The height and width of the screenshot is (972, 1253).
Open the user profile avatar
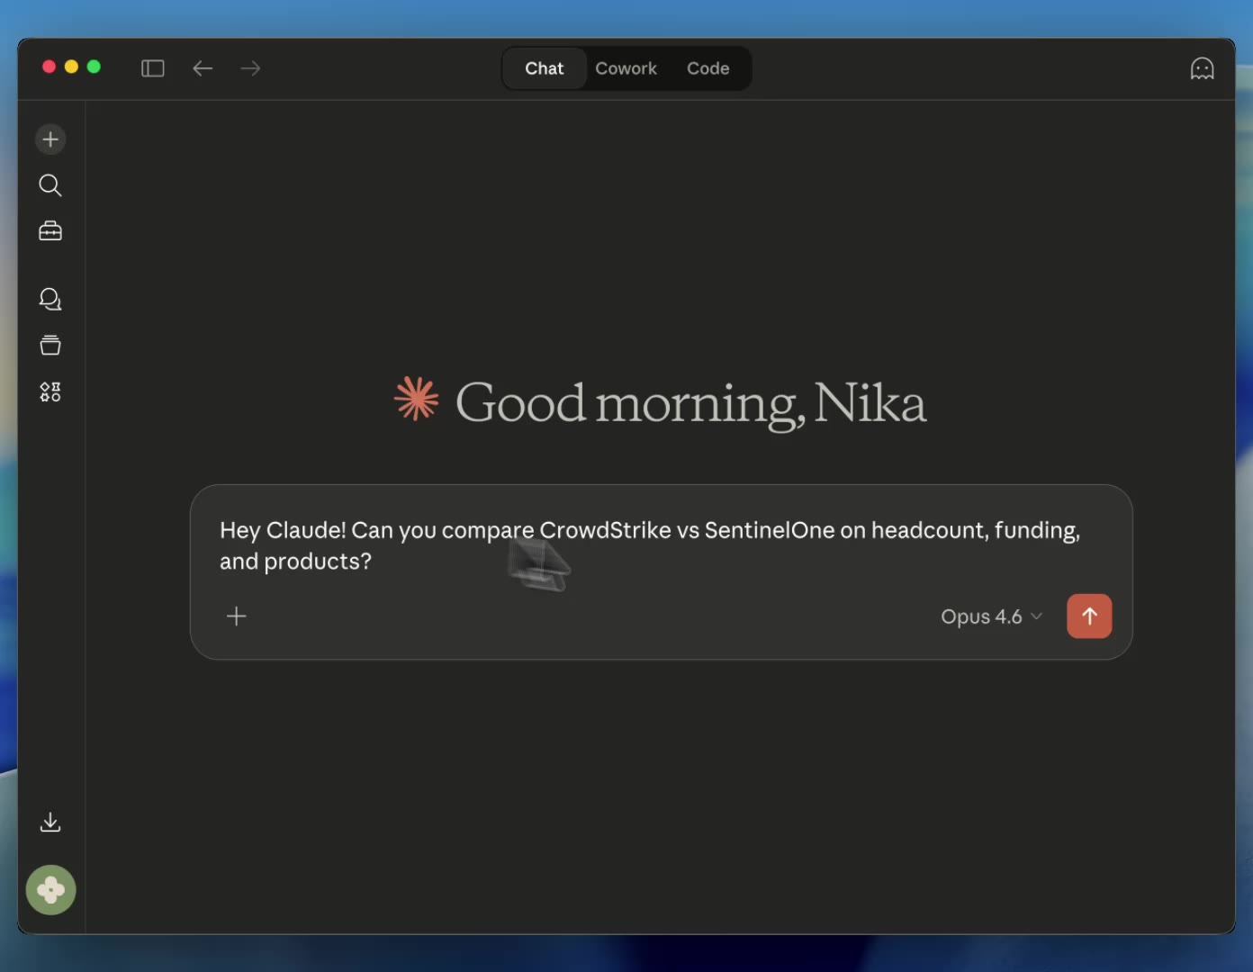tap(50, 890)
